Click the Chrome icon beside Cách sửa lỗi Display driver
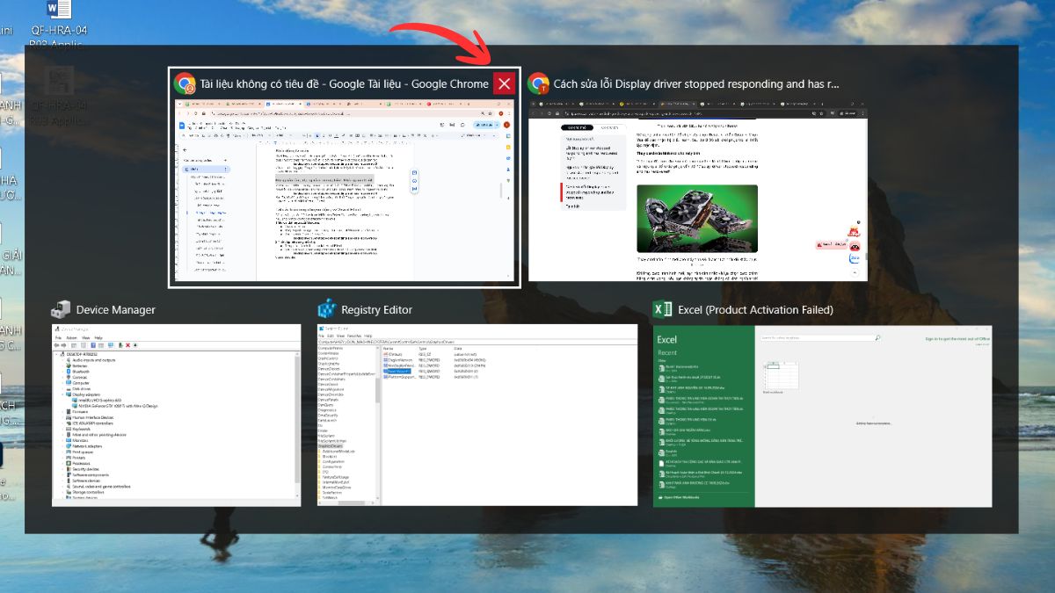Viewport: 1055px width, 593px height. pos(538,84)
